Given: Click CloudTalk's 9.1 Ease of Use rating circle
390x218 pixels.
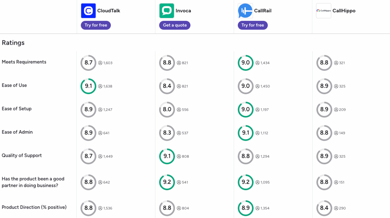Looking at the screenshot, I should 88,86.
